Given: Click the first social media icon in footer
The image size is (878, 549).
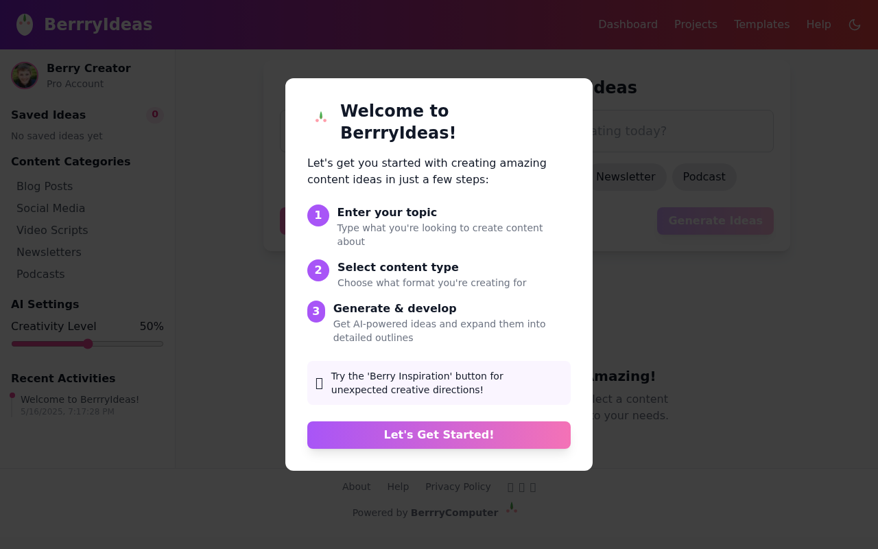Looking at the screenshot, I should coord(510,487).
